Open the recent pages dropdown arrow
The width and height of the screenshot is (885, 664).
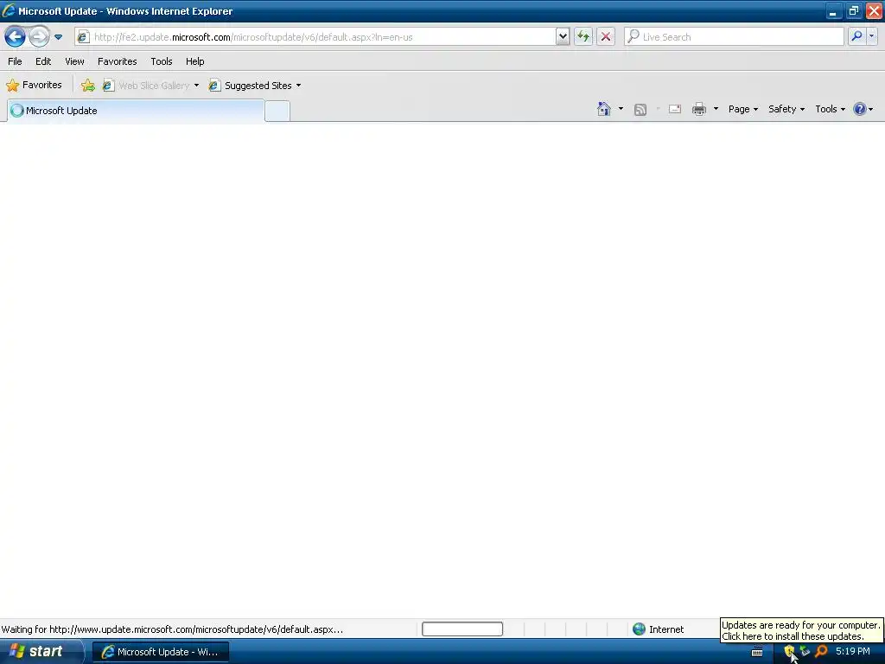tap(58, 37)
